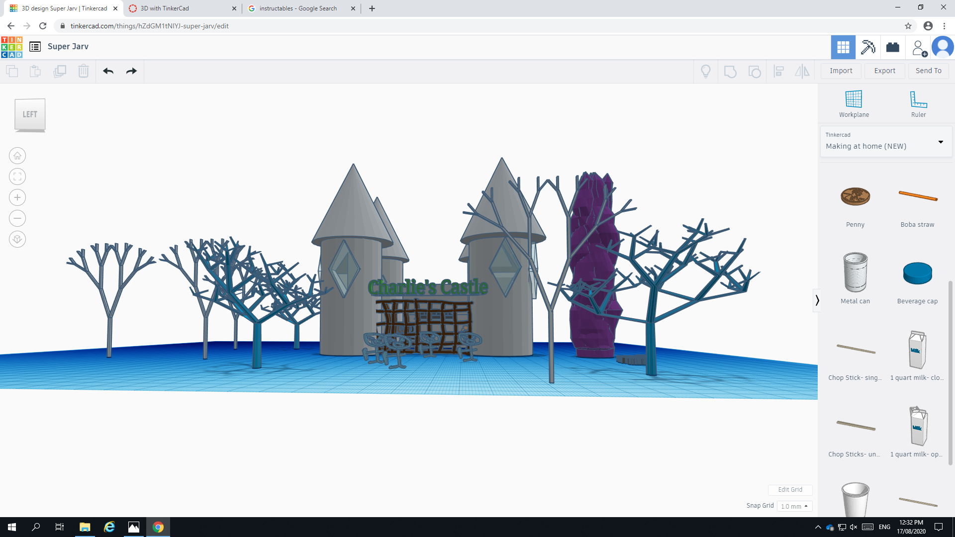Open the Bricks mode
This screenshot has height=537, width=955.
[893, 47]
